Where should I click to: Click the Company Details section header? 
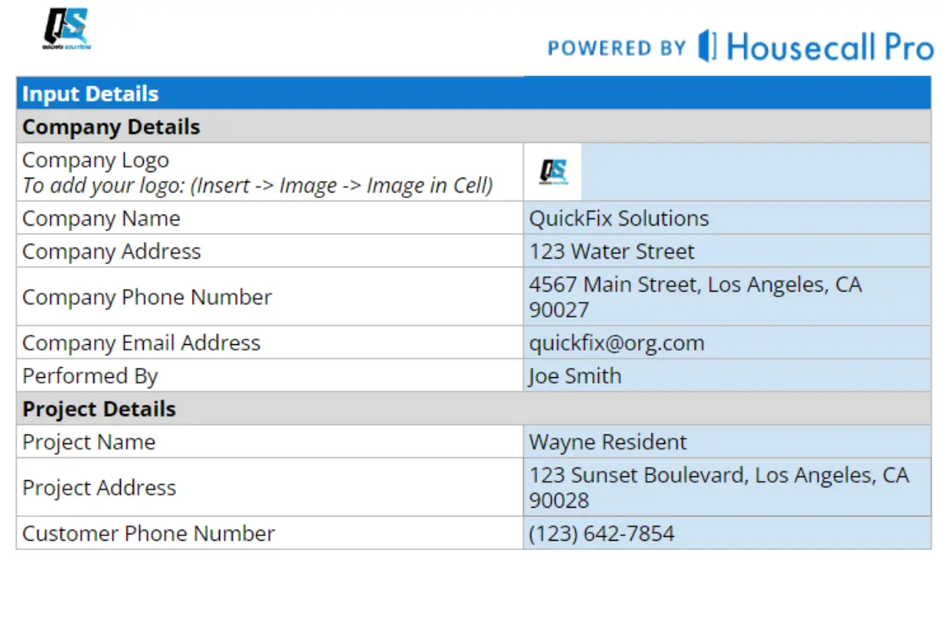pyautogui.click(x=473, y=127)
